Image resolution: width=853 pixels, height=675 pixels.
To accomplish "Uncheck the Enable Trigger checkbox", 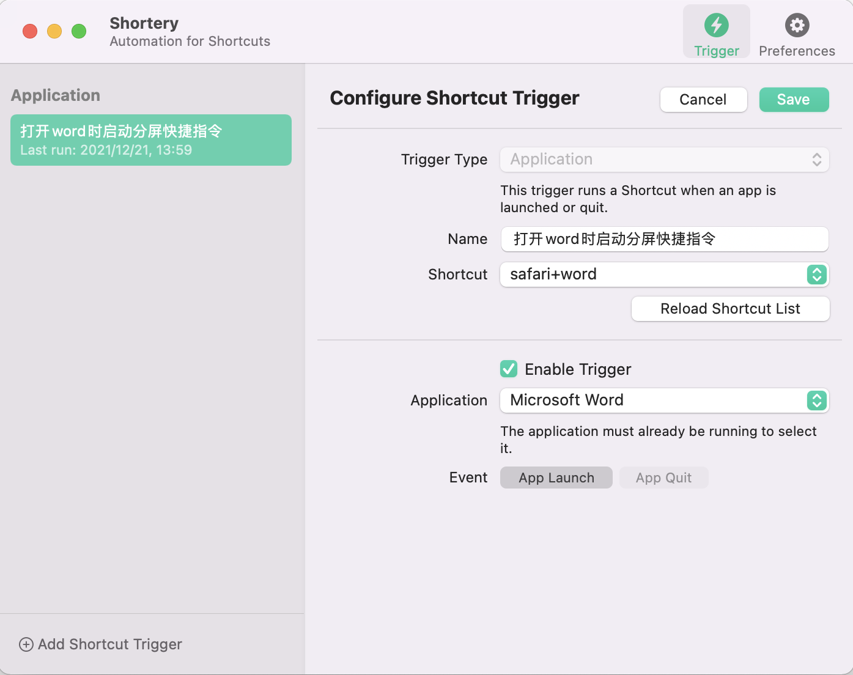I will [x=509, y=369].
